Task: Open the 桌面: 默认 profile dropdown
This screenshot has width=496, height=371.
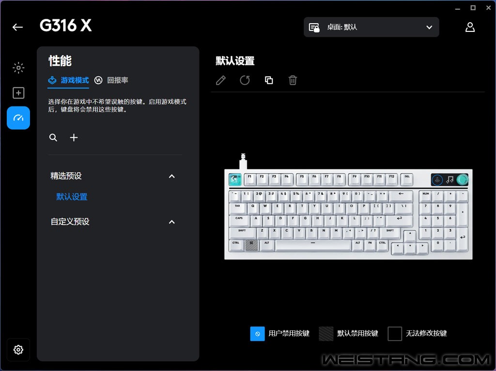Action: (372, 27)
